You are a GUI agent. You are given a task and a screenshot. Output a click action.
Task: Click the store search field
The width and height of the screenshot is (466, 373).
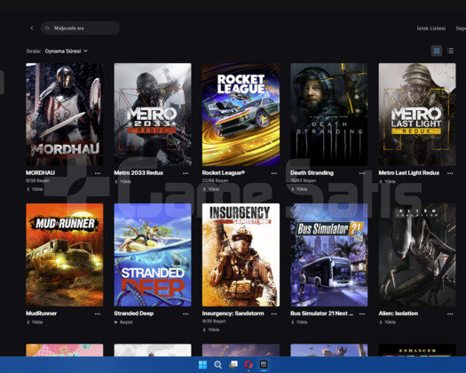(x=80, y=28)
